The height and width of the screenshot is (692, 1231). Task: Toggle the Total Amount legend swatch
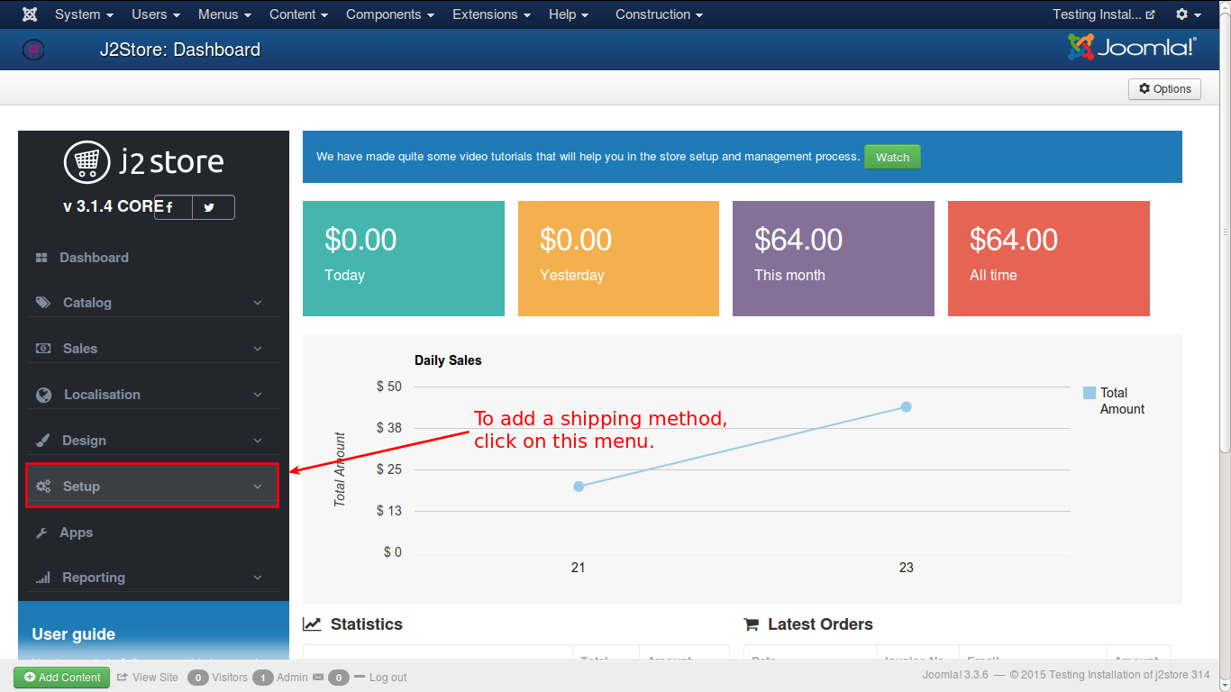tap(1090, 393)
